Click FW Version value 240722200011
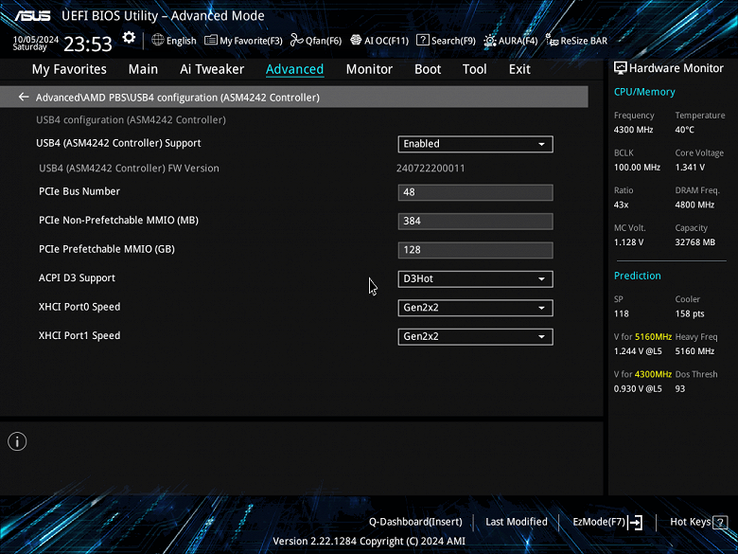The width and height of the screenshot is (738, 554). [x=430, y=169]
